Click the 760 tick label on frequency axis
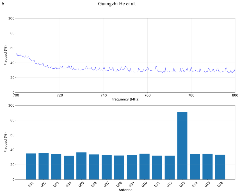This screenshot has width=240, height=193. [147, 95]
